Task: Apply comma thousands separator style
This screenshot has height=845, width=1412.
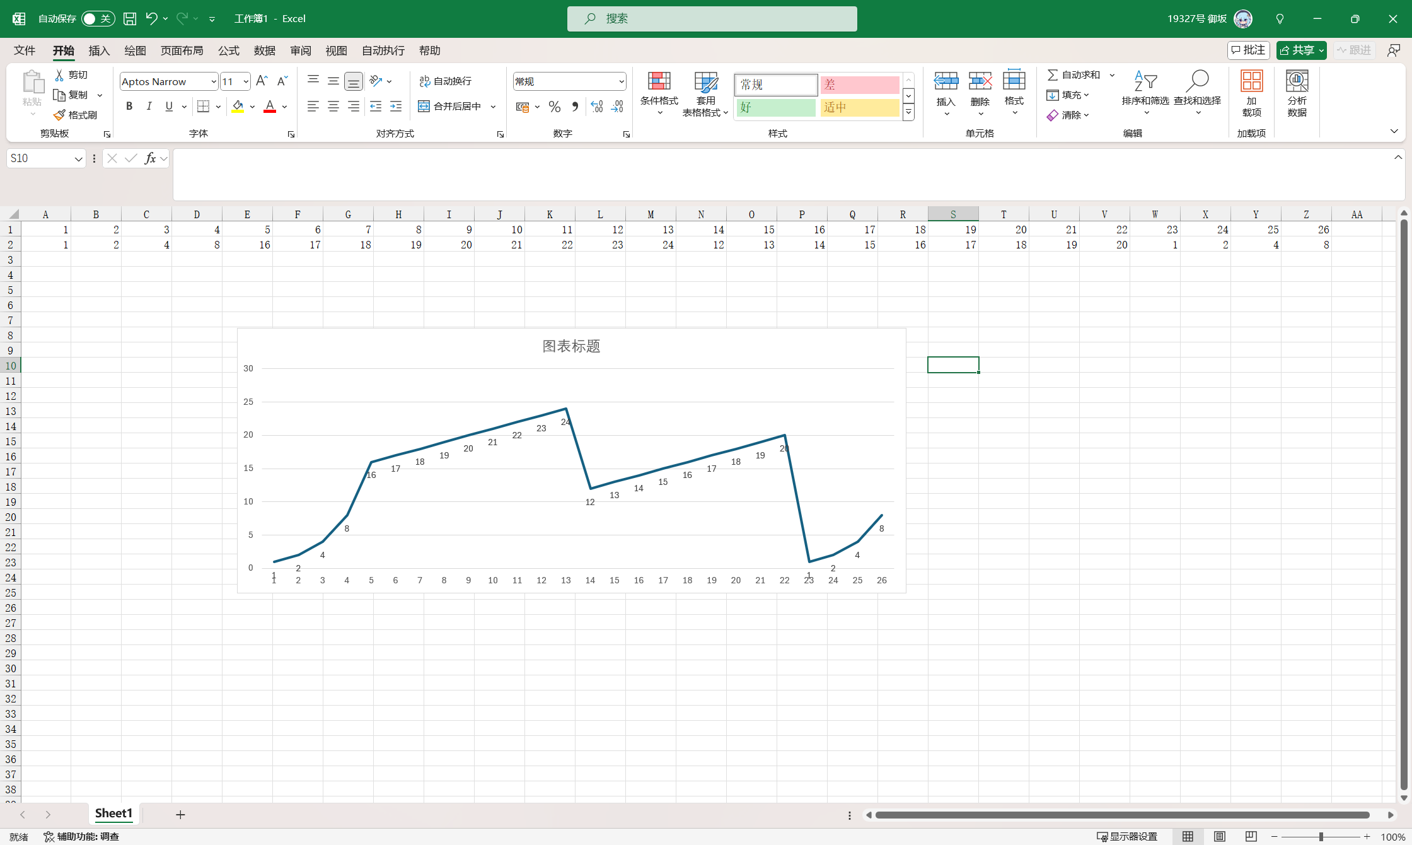Action: [x=575, y=107]
